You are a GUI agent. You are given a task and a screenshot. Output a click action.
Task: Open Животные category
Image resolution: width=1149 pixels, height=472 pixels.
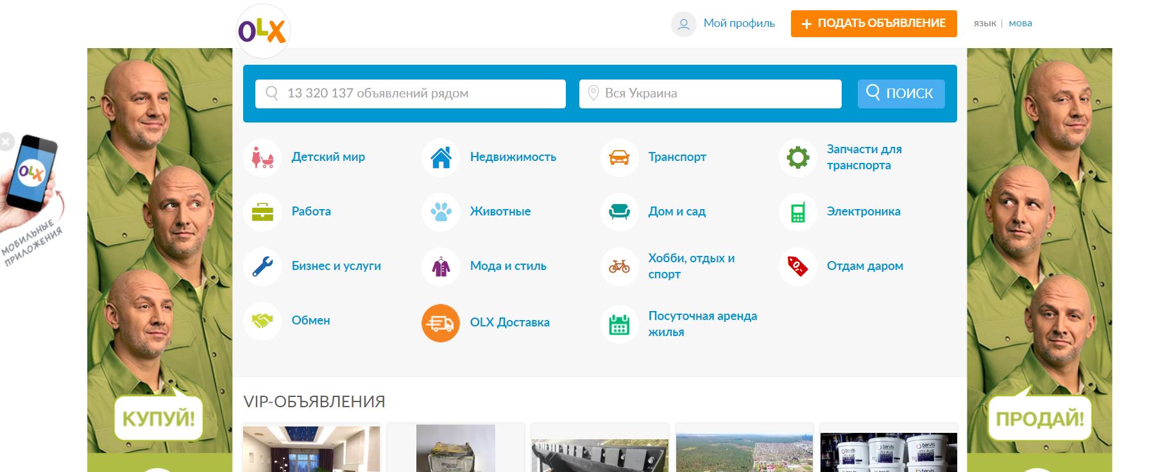click(500, 212)
